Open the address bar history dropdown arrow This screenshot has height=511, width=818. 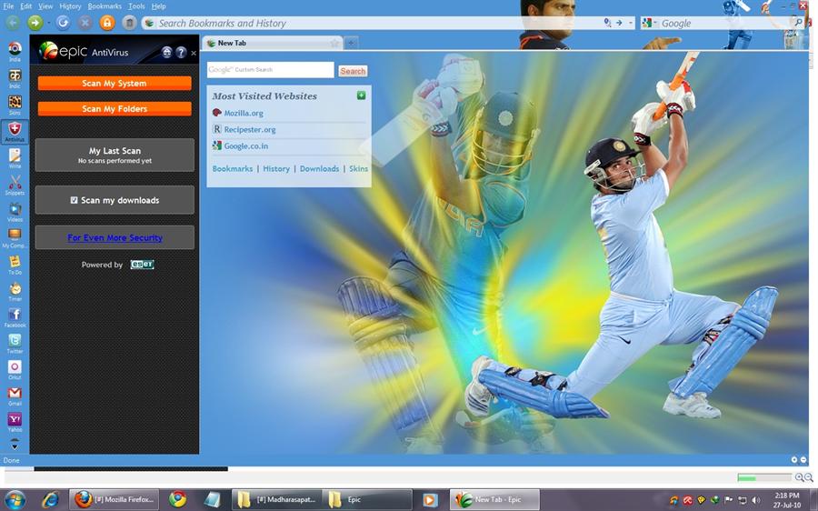[x=631, y=23]
